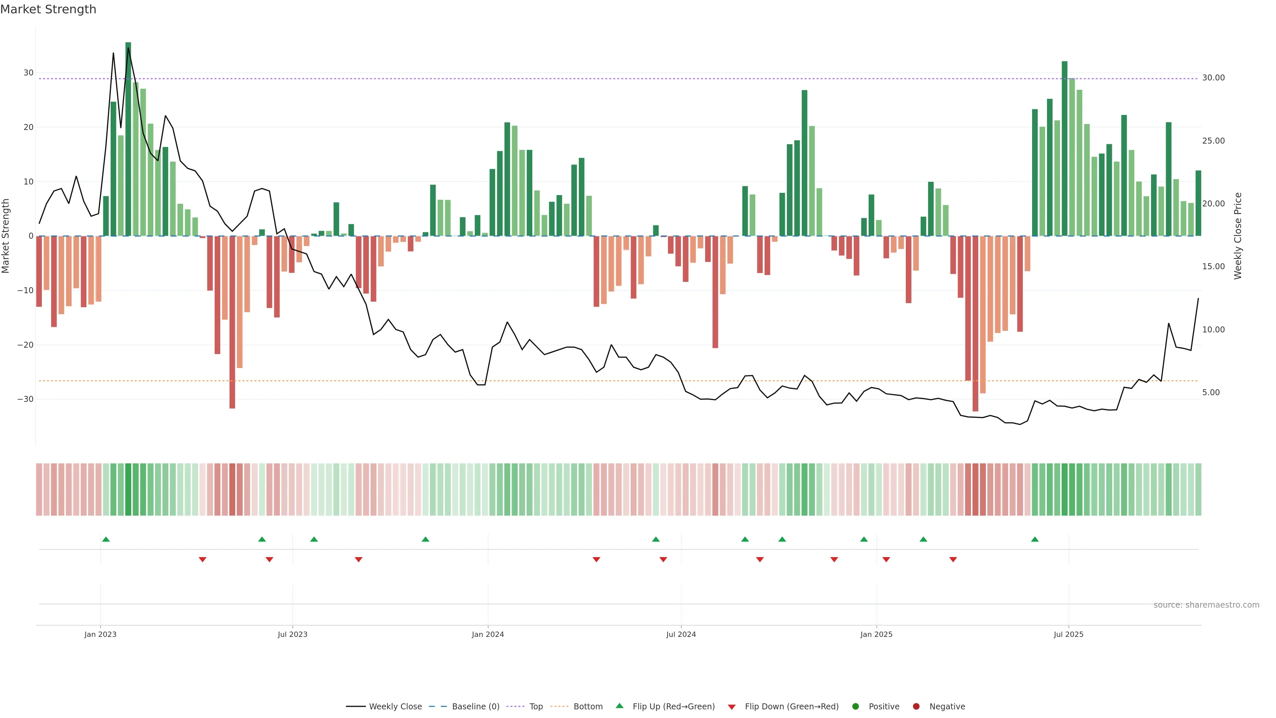The height and width of the screenshot is (718, 1276).
Task: Click the 30.00 right-axis price label
Action: pyautogui.click(x=1213, y=78)
